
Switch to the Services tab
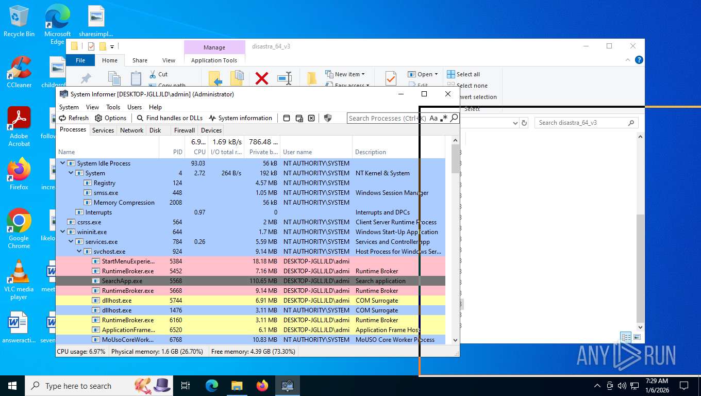[103, 130]
